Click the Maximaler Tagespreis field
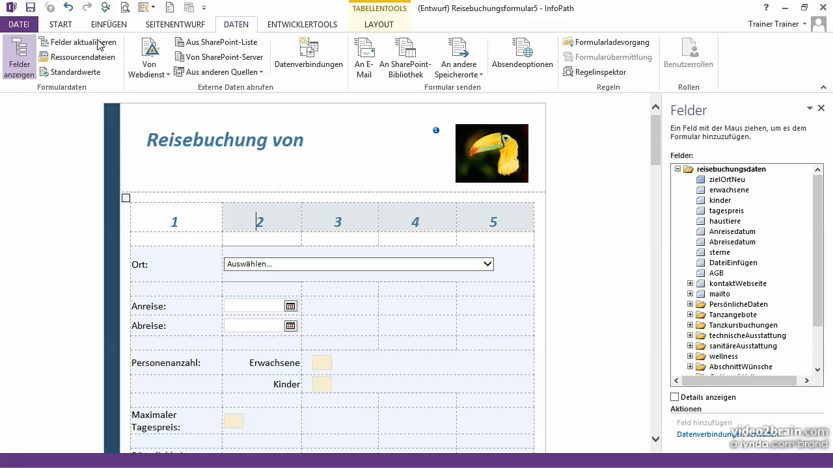 234,421
